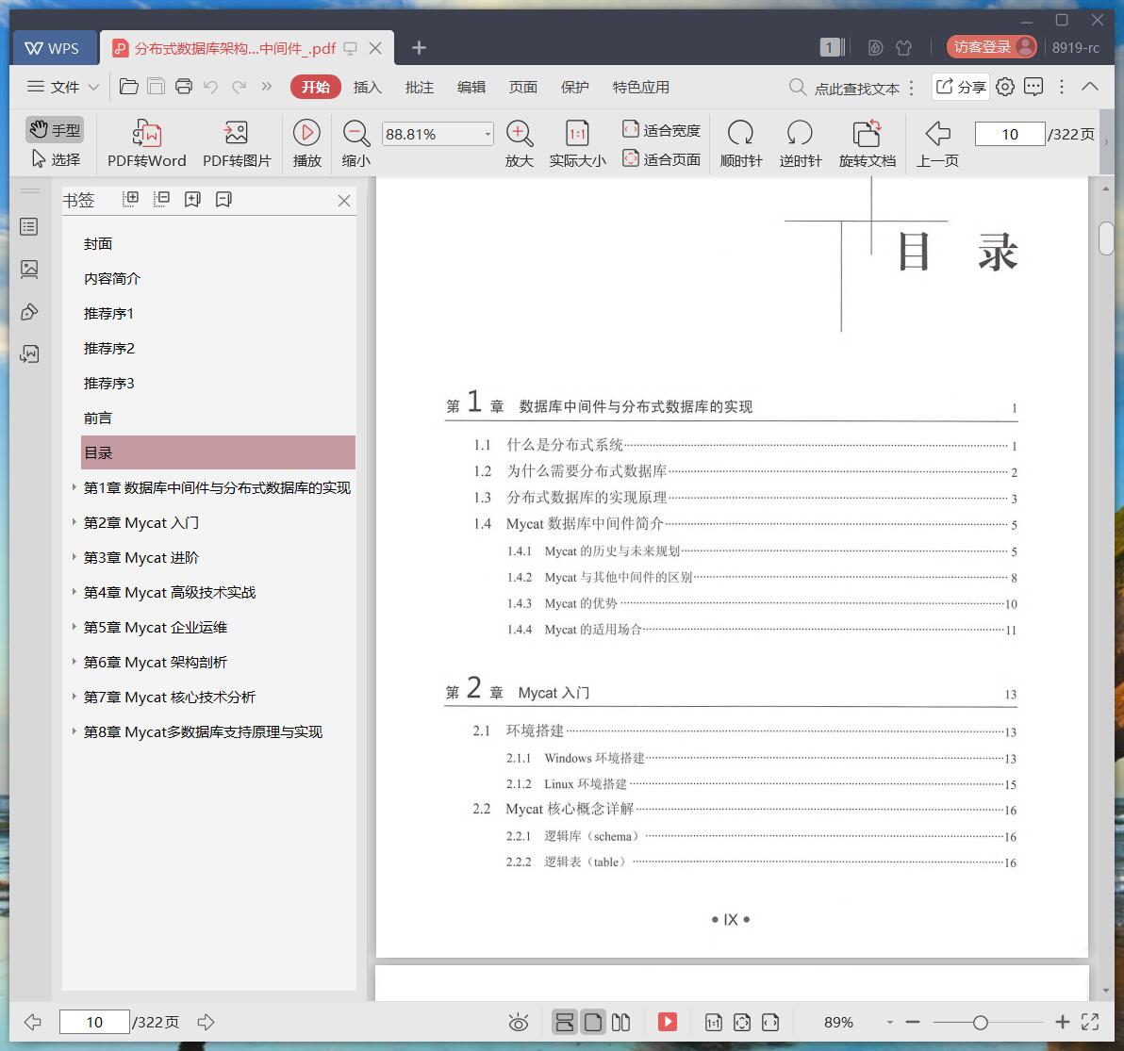This screenshot has width=1124, height=1051.
Task: Open the zoom percentage dropdown 88.81%
Action: pos(488,134)
